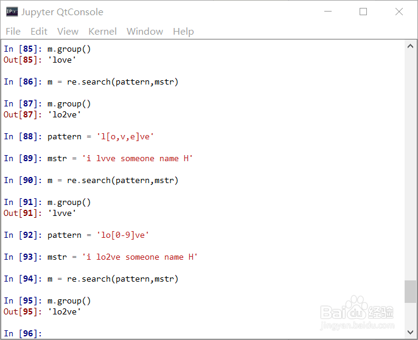Viewport: 418px width, 340px height.
Task: Click the In [86] re.search line
Action: 91,82
